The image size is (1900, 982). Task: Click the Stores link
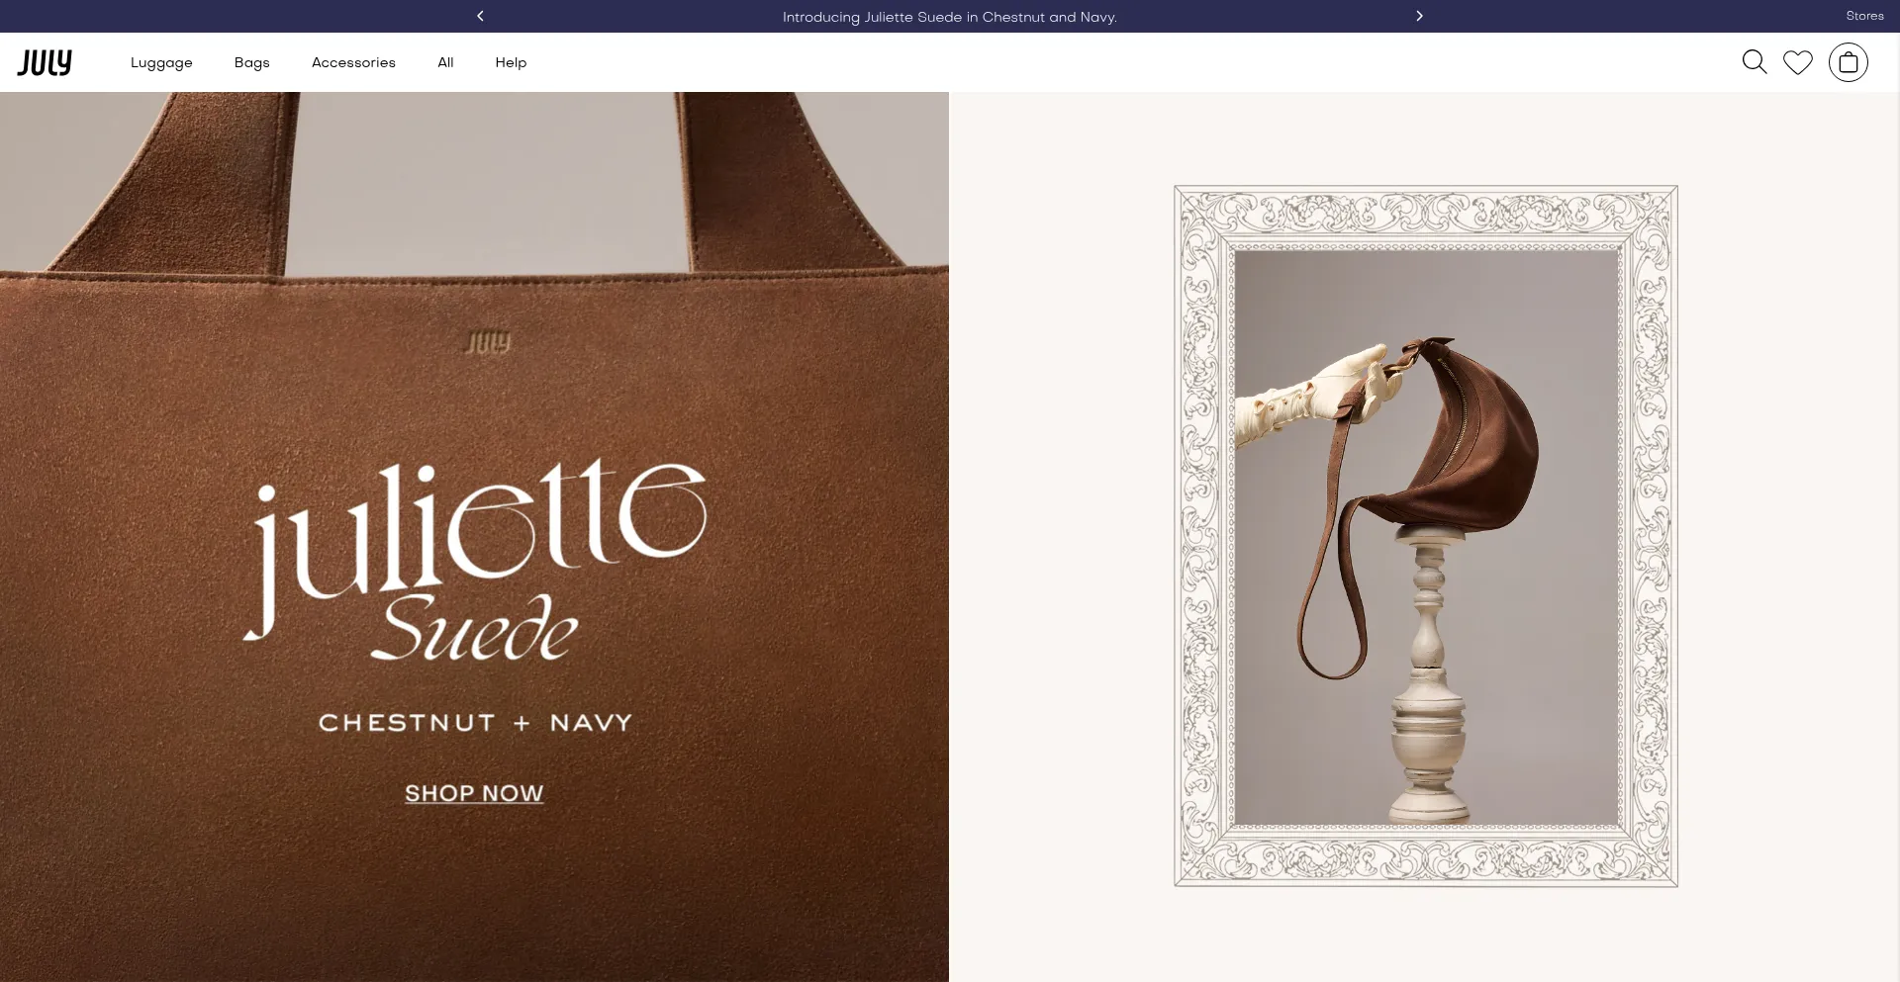[1864, 16]
